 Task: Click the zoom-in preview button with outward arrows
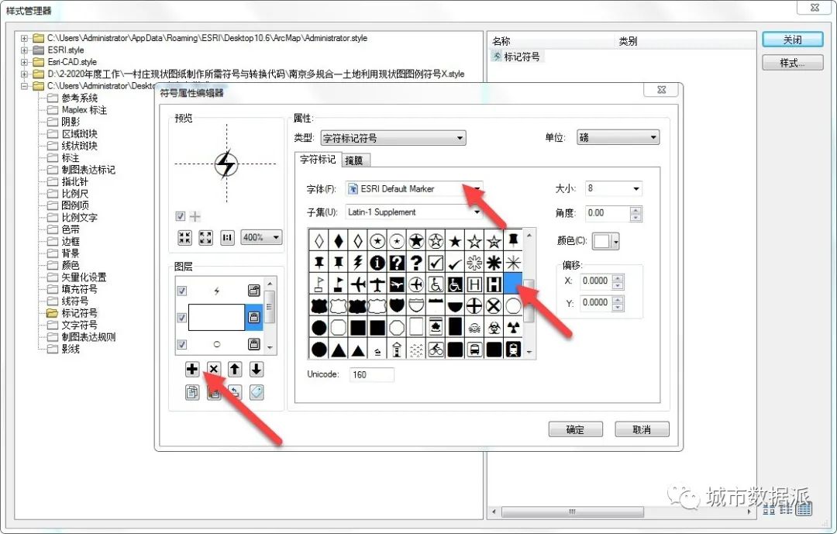pos(205,238)
